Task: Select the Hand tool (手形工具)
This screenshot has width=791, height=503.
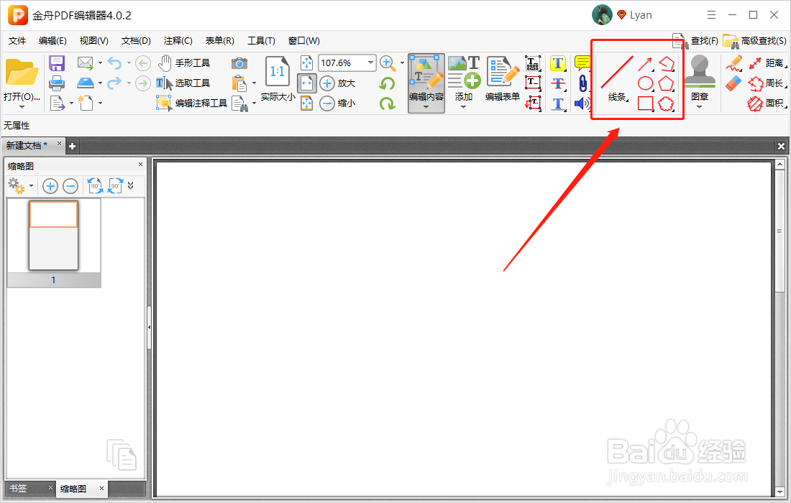Action: (183, 63)
